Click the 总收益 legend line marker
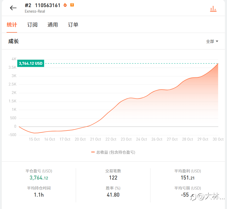This screenshot has height=209, width=227. 93,152
